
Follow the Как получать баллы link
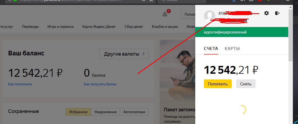pos(100,84)
